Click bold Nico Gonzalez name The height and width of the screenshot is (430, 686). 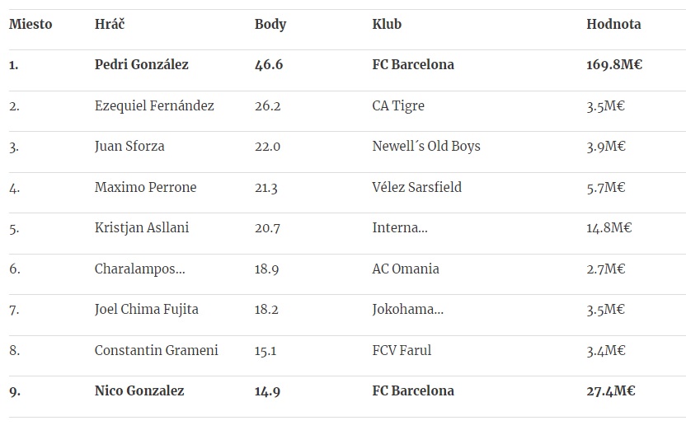pos(139,390)
